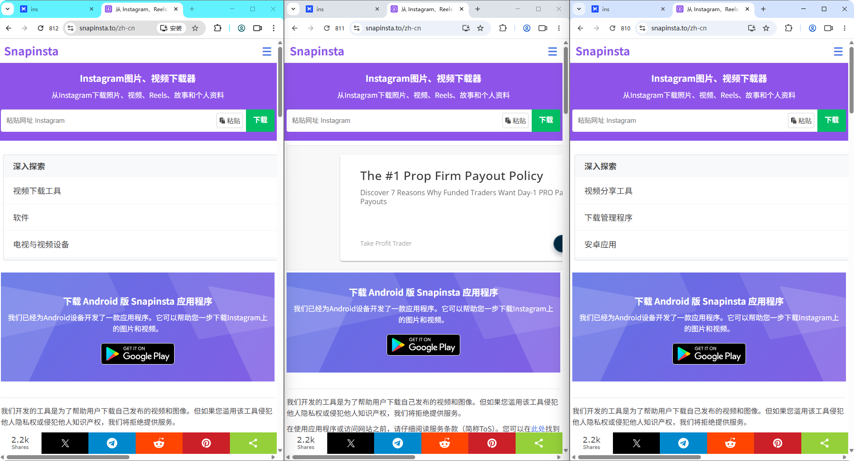This screenshot has height=461, width=854.
Task: Open media control icon in middle window
Action: pos(543,28)
